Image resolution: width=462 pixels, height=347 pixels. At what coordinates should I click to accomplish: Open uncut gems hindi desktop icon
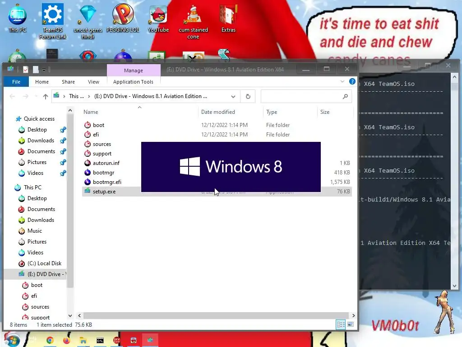pos(88,21)
